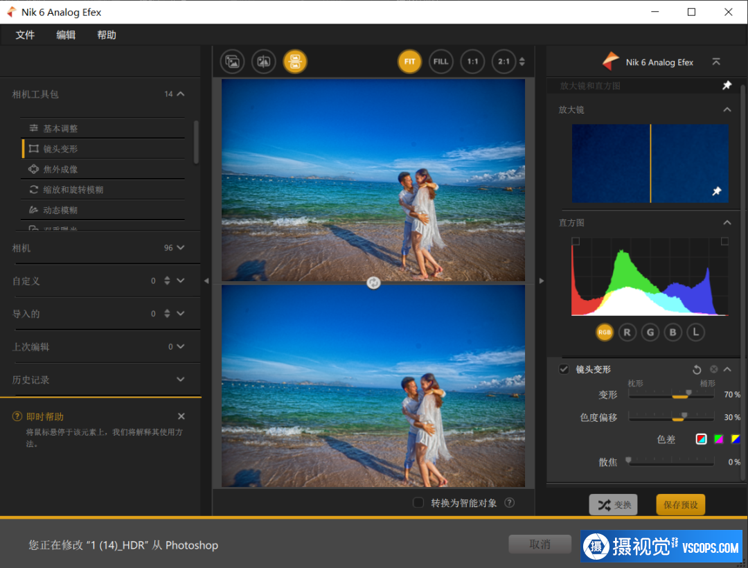Select 焦外成像 in the camera toolkit

click(103, 169)
